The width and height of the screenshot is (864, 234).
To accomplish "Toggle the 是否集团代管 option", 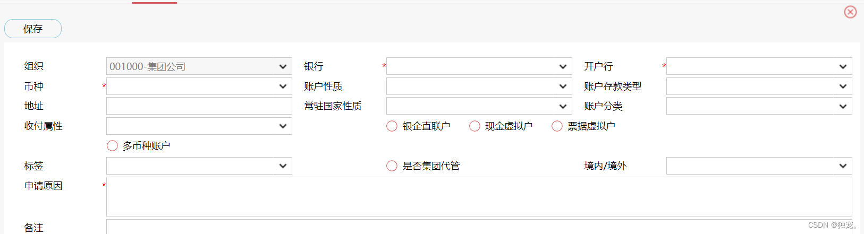I will 392,166.
